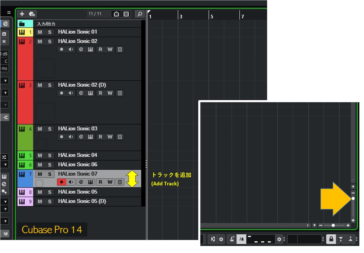Viewport: 364px width, 253px height.
Task: Click bar 3 on the timeline ruler
Action: tap(181, 16)
